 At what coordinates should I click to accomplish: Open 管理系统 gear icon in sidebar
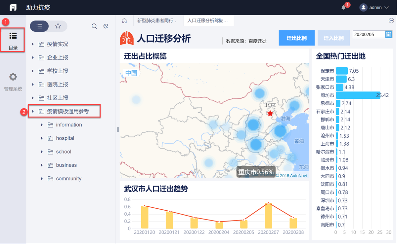point(13,77)
